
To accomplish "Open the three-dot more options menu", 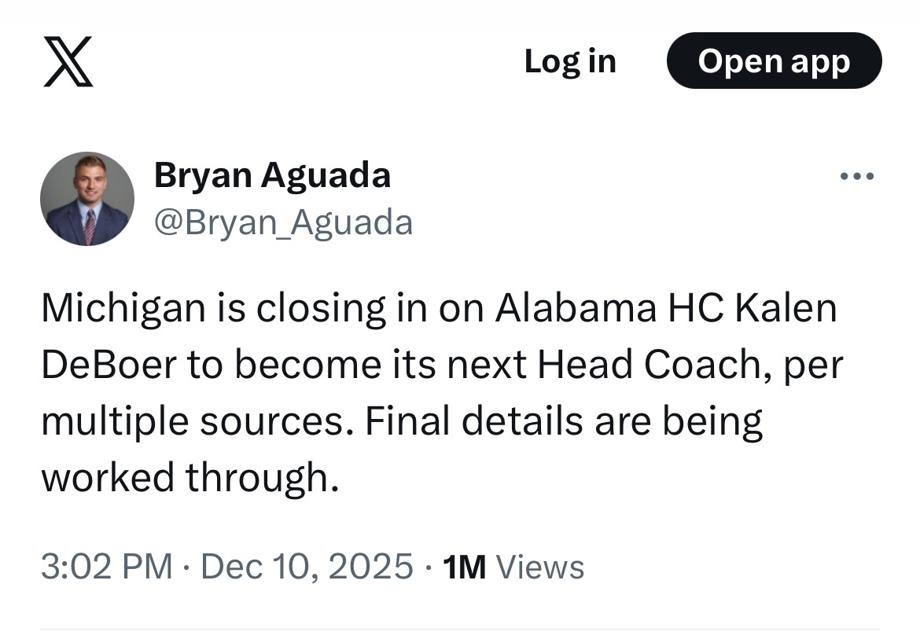I will [x=857, y=177].
